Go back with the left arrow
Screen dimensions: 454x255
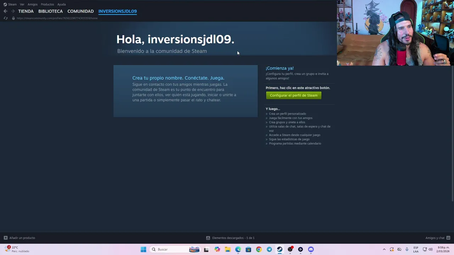pyautogui.click(x=5, y=11)
